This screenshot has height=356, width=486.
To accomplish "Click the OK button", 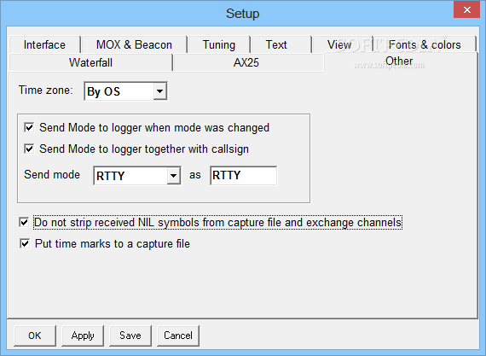I will click(35, 336).
